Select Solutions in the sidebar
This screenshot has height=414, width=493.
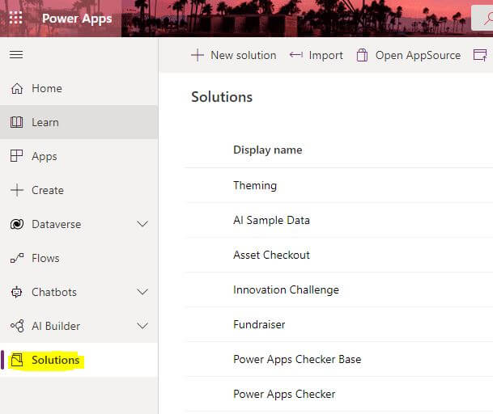pyautogui.click(x=79, y=360)
